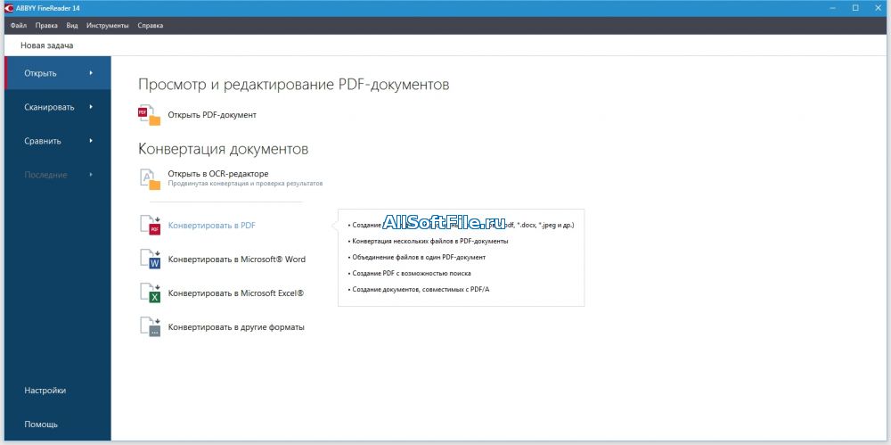Screen dimensions: 891x445
Task: Expand the Открыть sidebar arrow
Action: coord(91,73)
